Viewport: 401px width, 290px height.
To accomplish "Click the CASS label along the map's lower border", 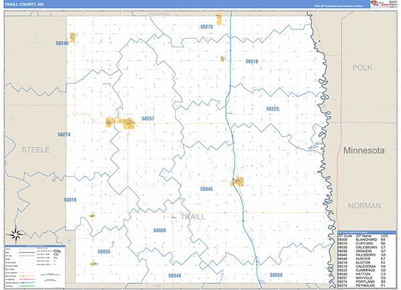I will [x=157, y=286].
